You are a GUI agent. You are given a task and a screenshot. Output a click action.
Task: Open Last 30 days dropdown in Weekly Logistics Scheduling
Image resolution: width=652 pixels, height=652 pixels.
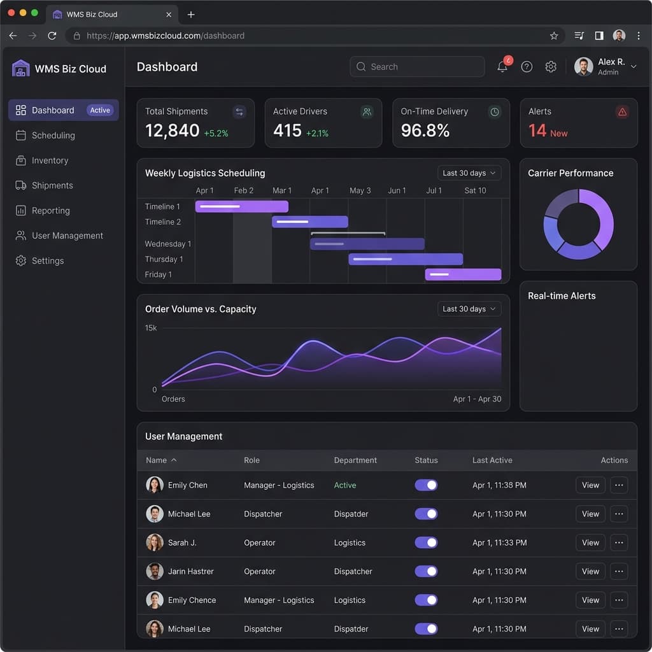click(x=469, y=173)
